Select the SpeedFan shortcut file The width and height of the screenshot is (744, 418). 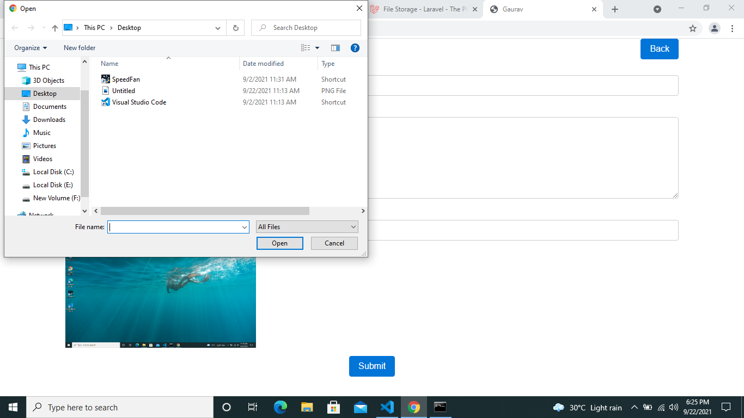pyautogui.click(x=126, y=79)
